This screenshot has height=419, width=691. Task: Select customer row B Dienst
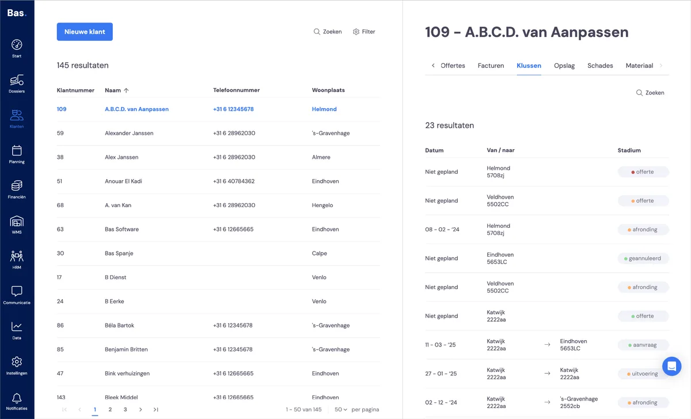218,277
